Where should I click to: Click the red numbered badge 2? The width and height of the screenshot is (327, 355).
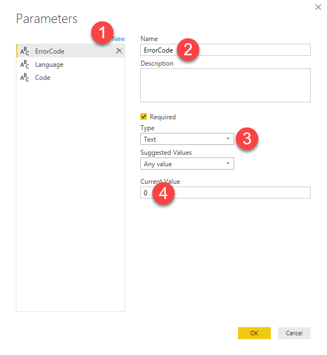(188, 49)
